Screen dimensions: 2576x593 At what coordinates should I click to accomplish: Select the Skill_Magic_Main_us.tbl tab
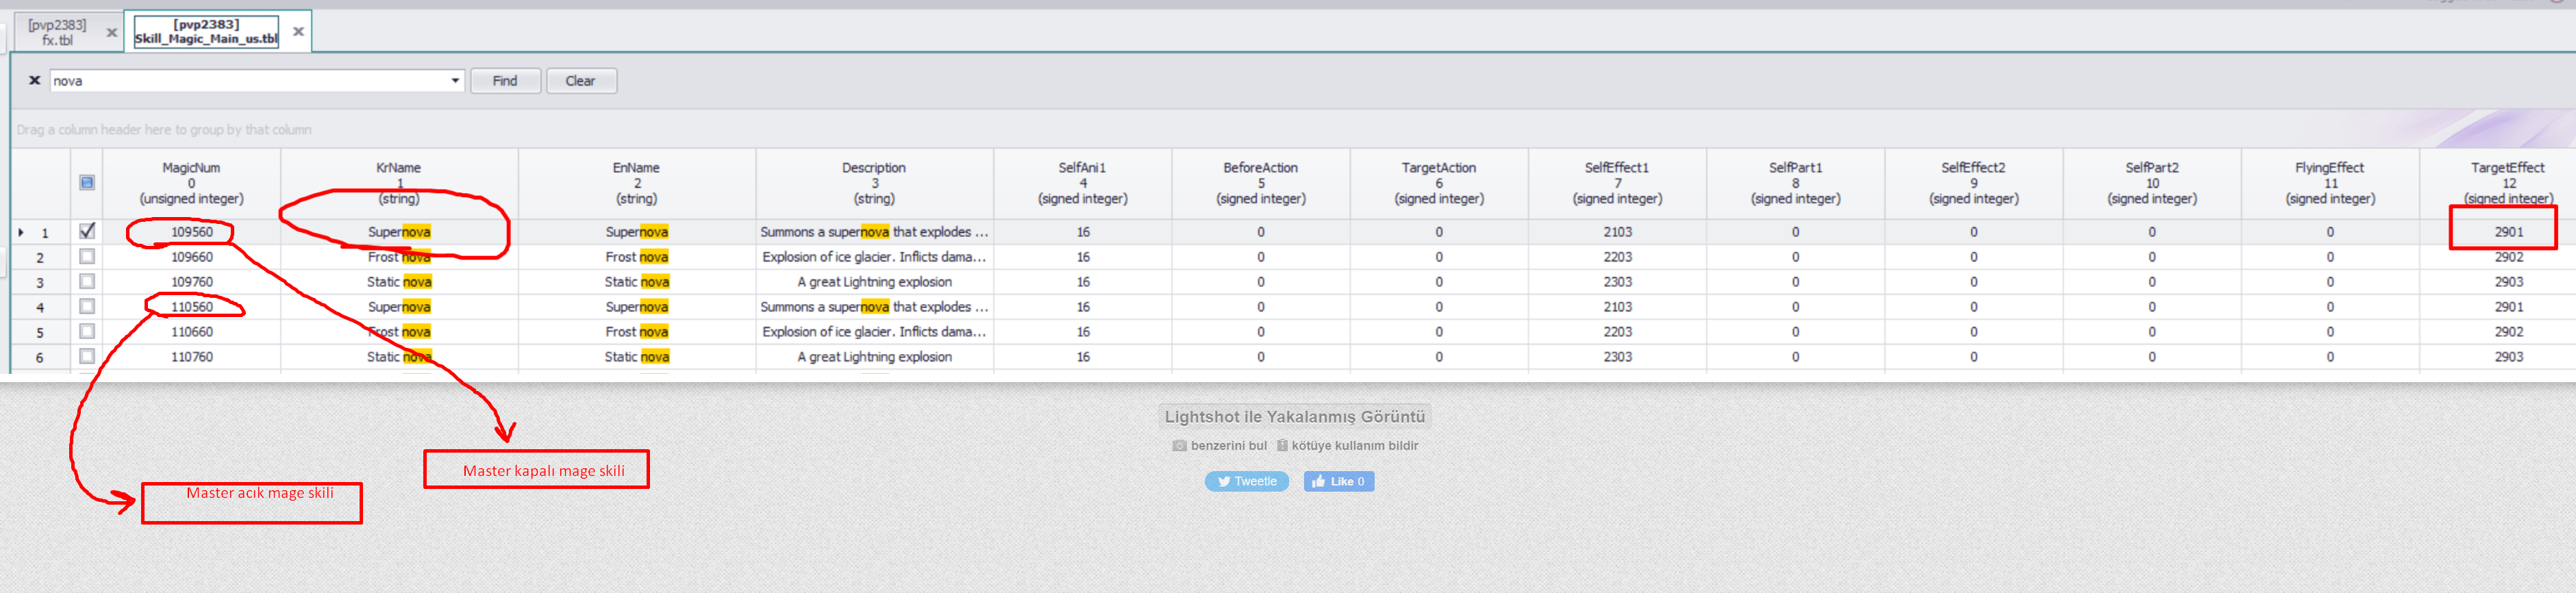[x=206, y=32]
